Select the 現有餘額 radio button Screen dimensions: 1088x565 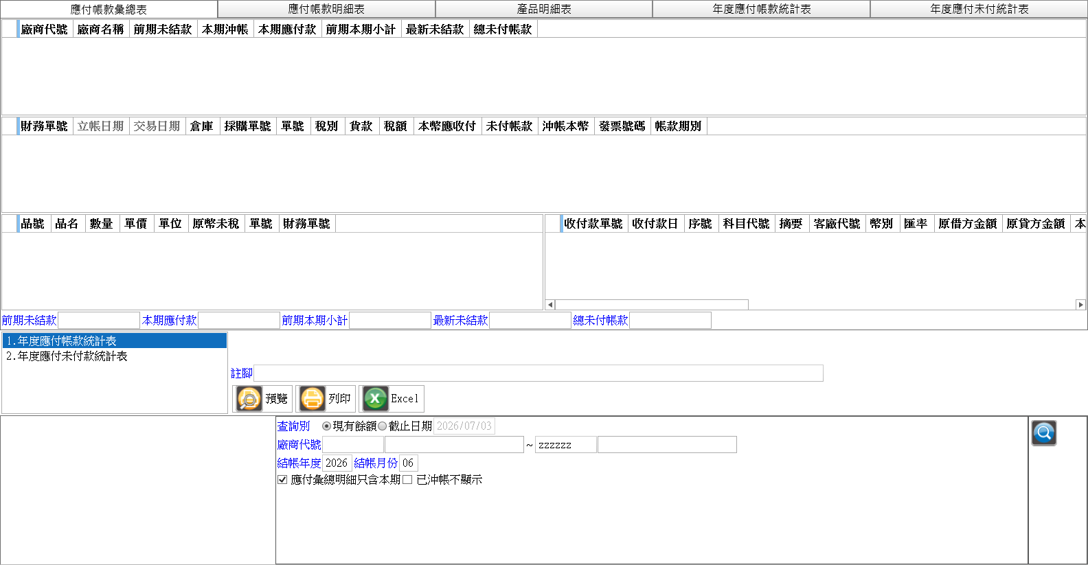326,426
